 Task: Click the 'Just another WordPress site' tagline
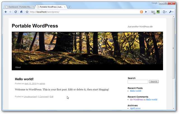[140, 27]
